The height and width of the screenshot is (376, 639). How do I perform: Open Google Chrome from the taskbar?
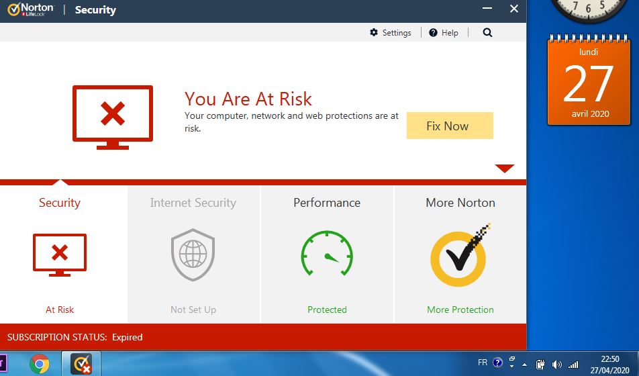[40, 364]
